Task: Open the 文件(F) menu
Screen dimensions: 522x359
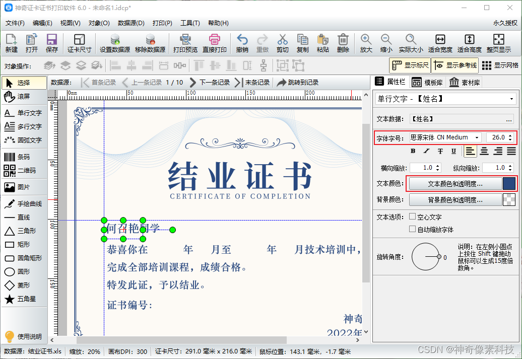Action: (15, 23)
